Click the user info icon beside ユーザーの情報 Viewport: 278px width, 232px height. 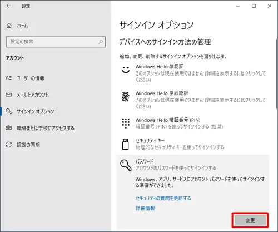pos(9,78)
